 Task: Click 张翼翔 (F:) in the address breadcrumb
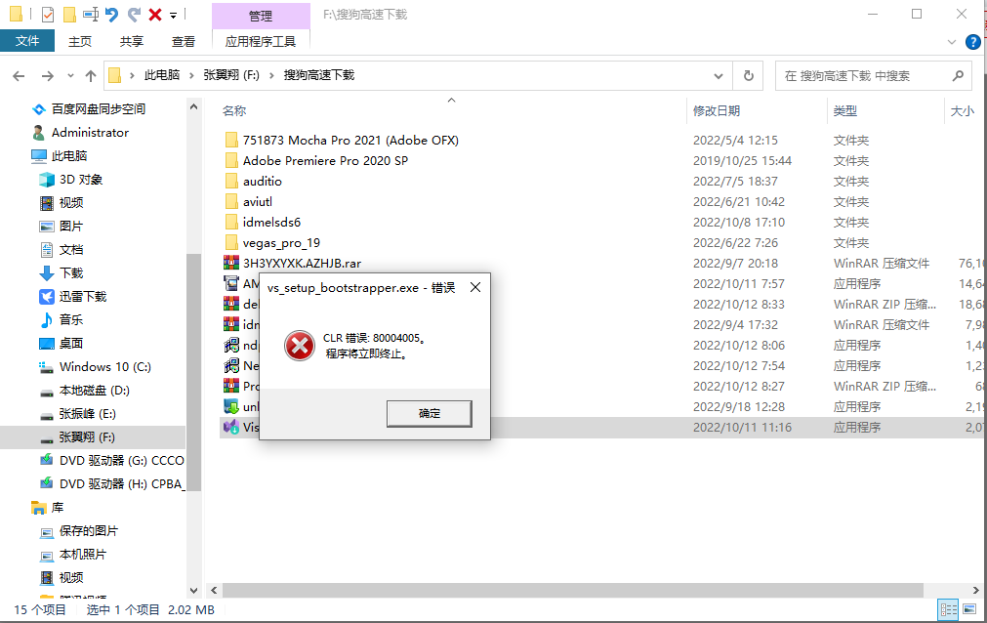pos(231,75)
